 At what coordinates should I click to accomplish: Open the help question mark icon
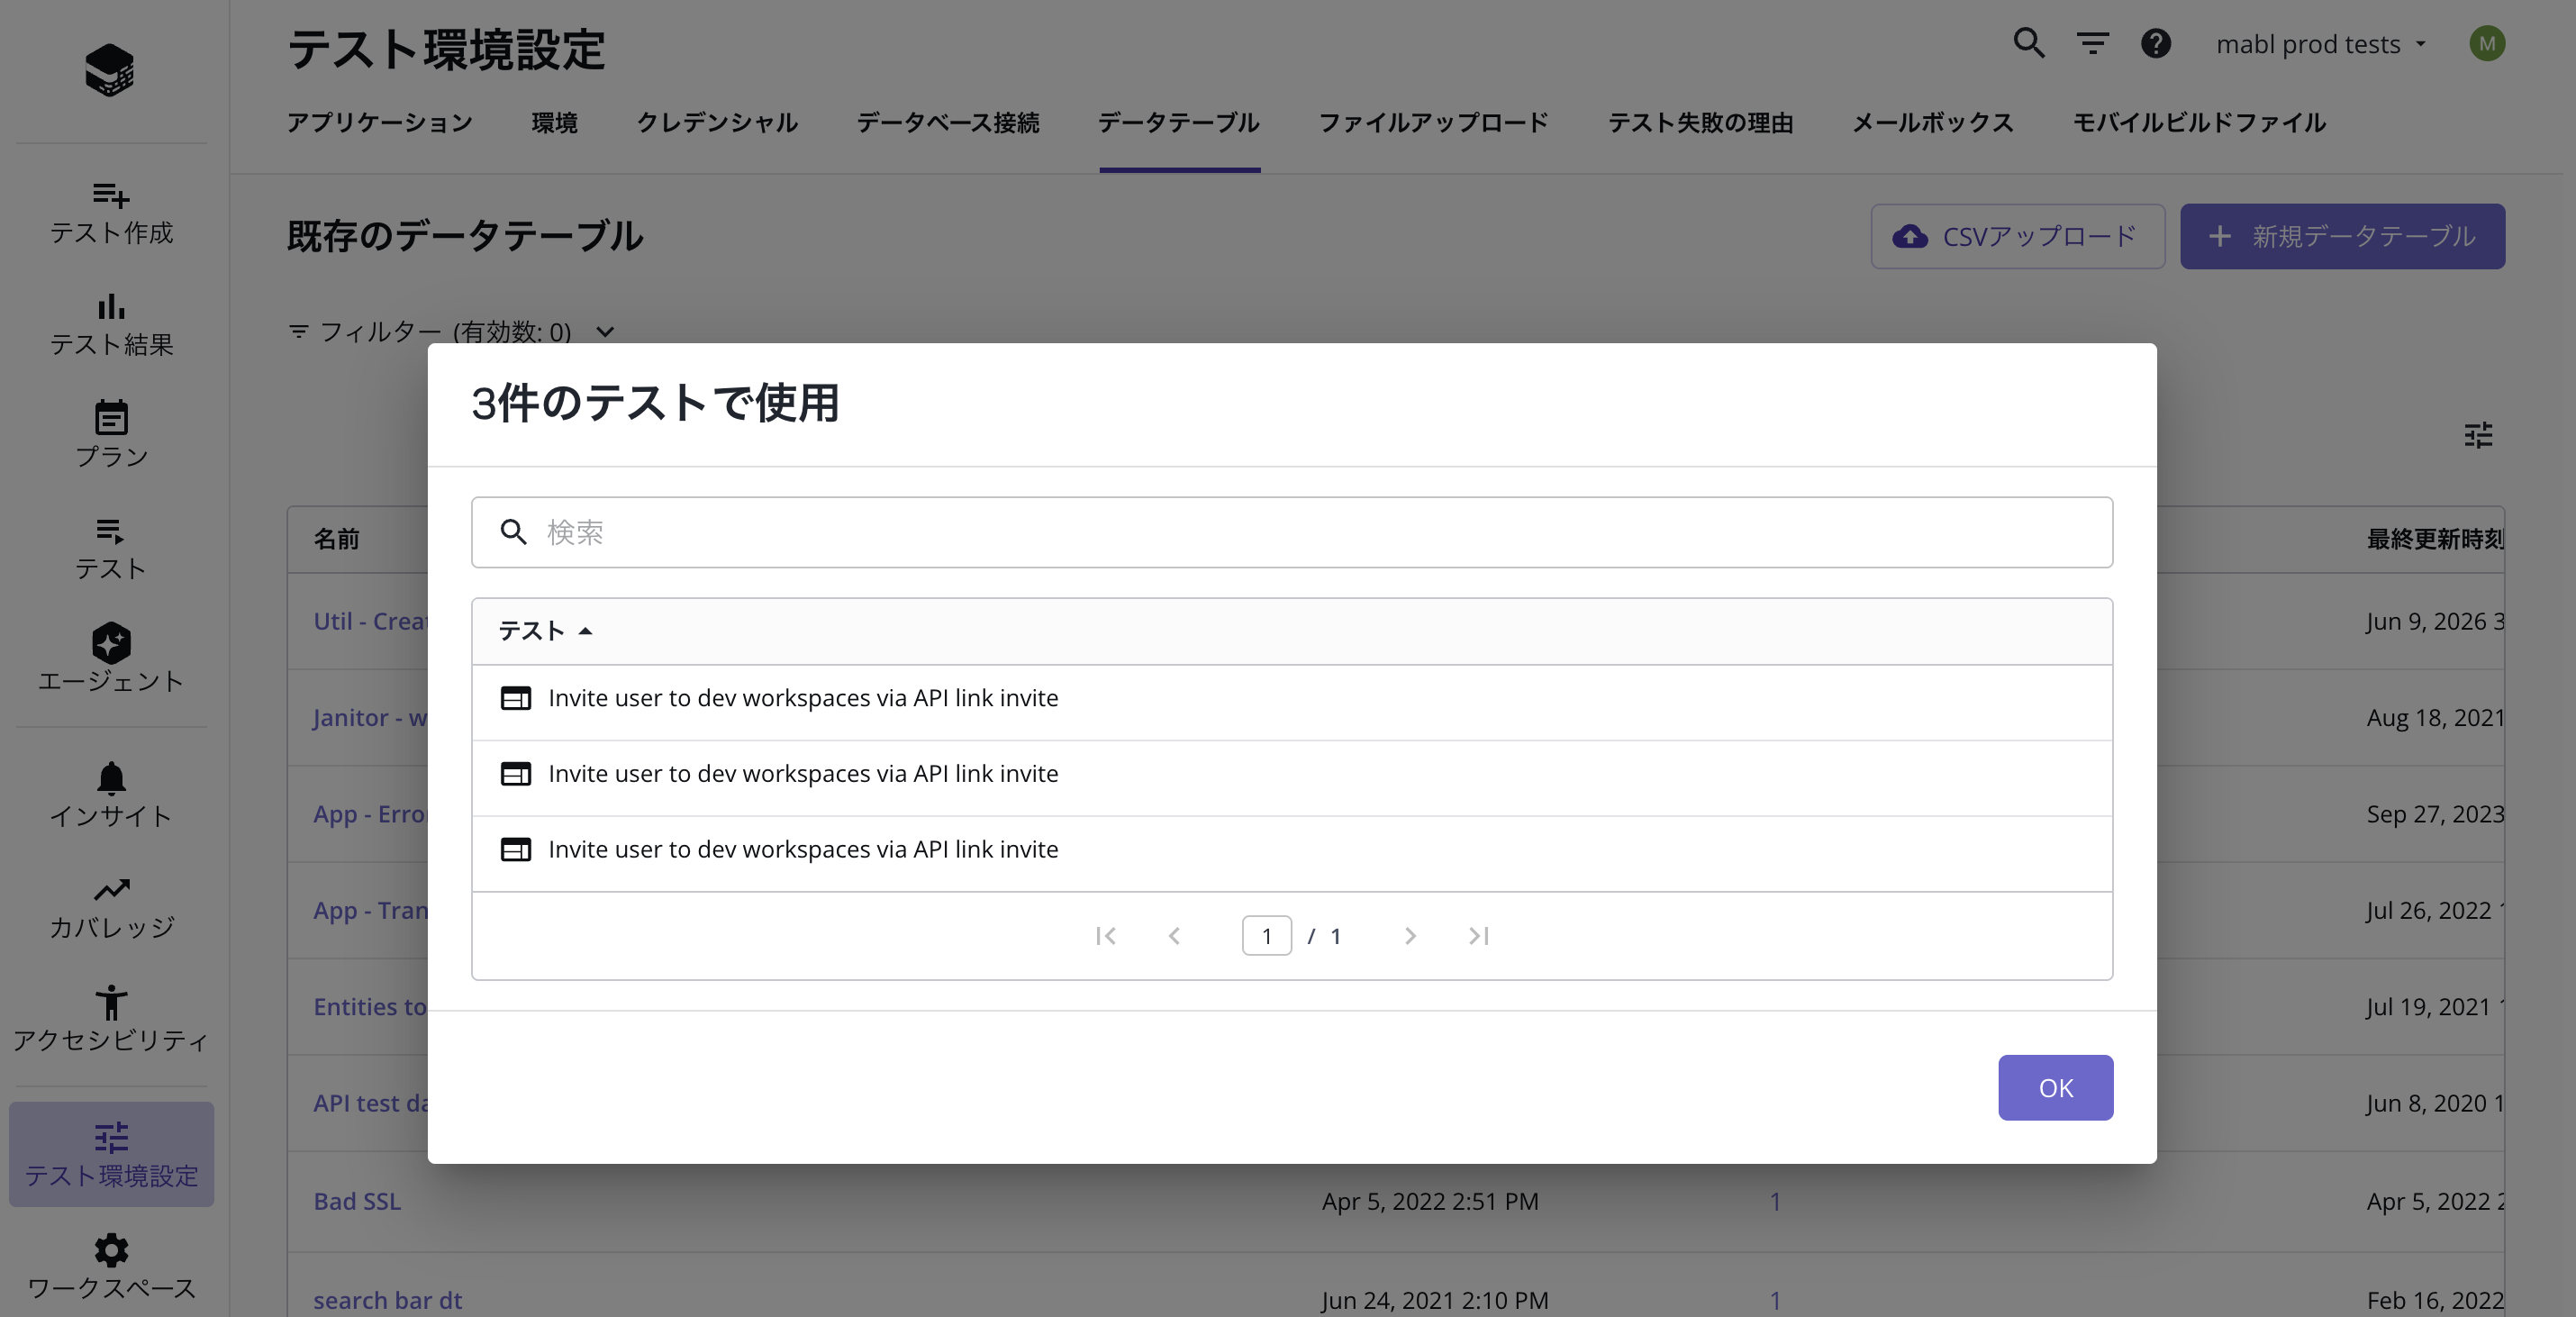point(2156,43)
